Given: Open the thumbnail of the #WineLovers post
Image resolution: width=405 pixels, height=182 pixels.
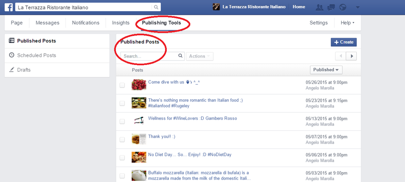Looking at the screenshot, I should [x=139, y=121].
